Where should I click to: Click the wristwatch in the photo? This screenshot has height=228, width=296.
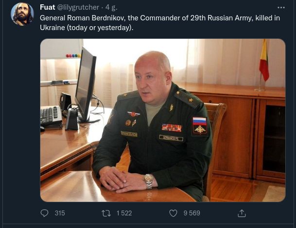click(148, 181)
